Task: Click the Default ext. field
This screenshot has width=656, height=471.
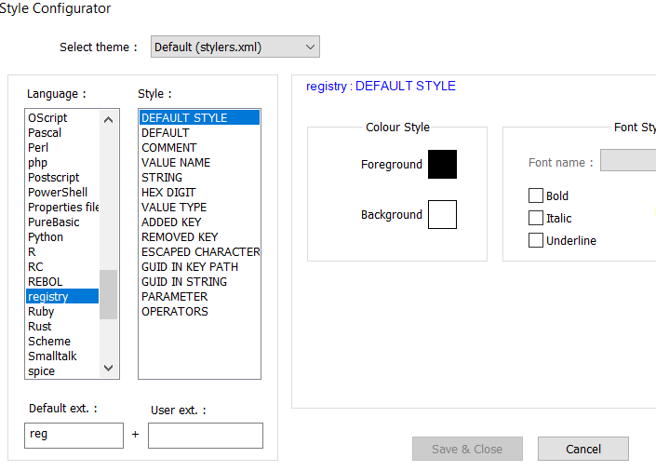Action: pyautogui.click(x=74, y=435)
